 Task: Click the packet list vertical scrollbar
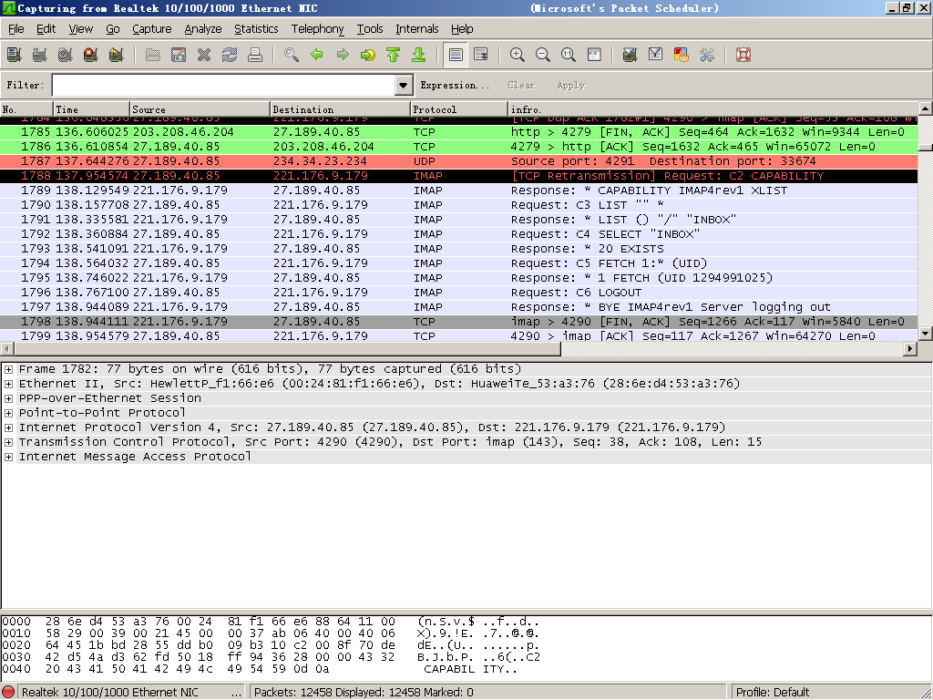point(926,221)
